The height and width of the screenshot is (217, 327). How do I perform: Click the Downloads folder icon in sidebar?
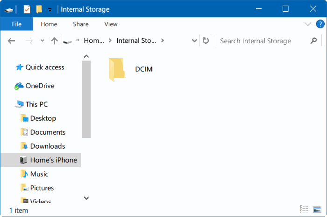(24, 146)
